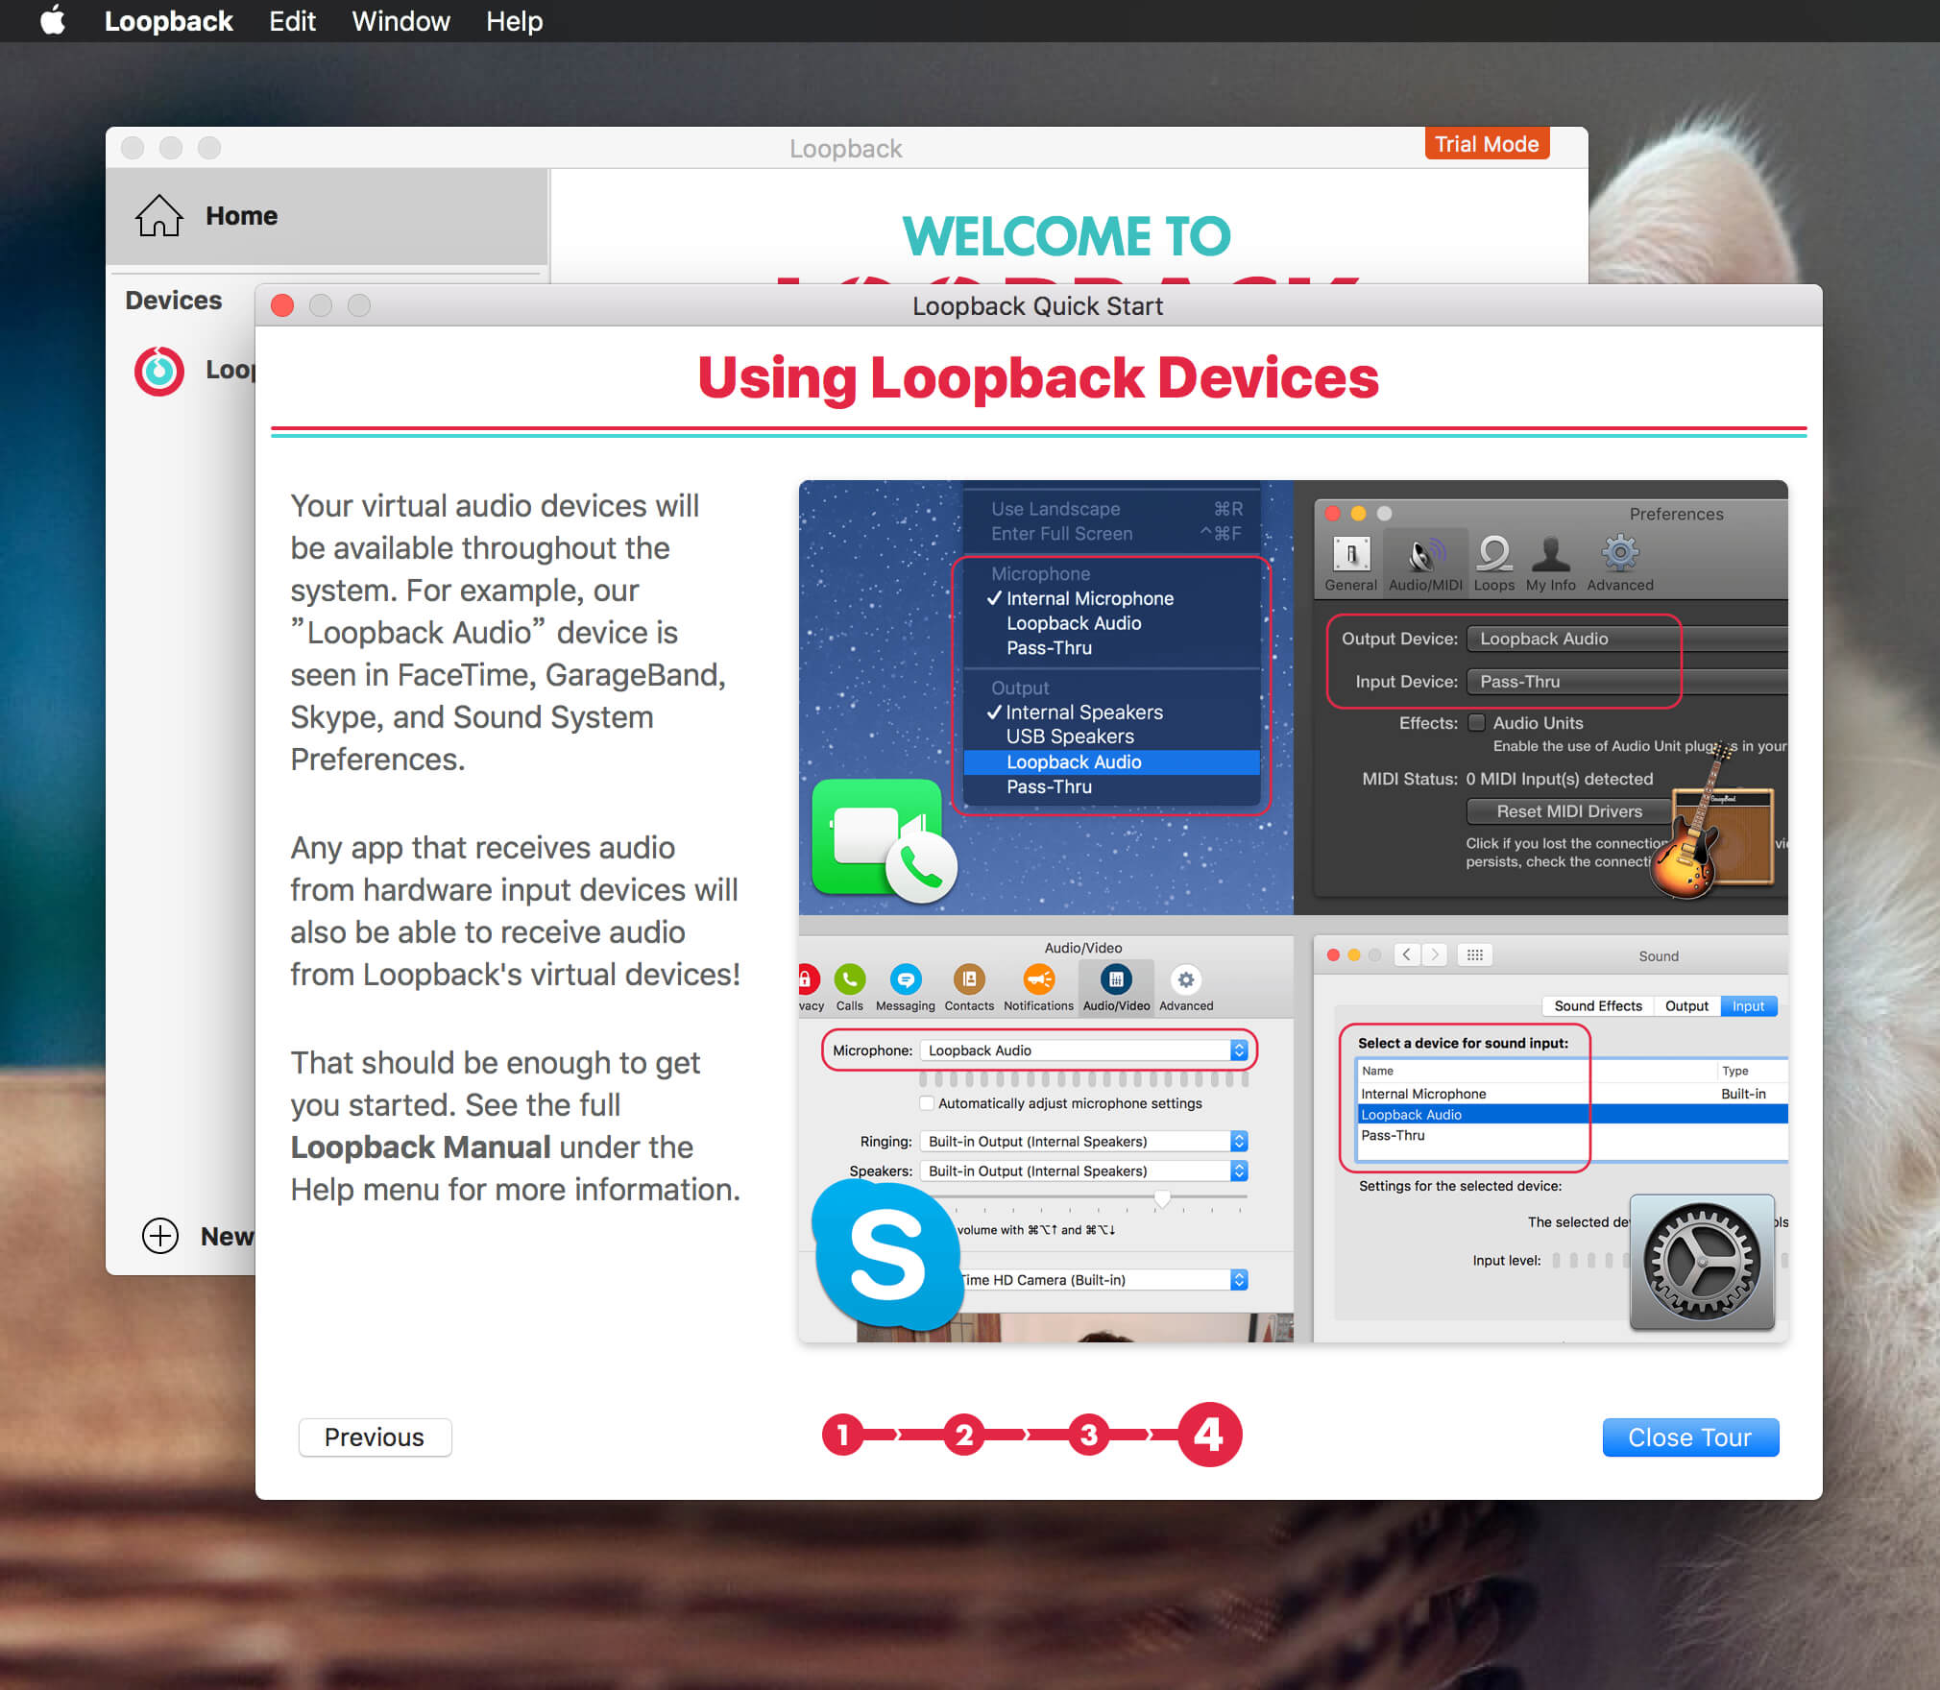1940x1690 pixels.
Task: Switch to the Sound Effects tab
Action: coord(1598,1005)
